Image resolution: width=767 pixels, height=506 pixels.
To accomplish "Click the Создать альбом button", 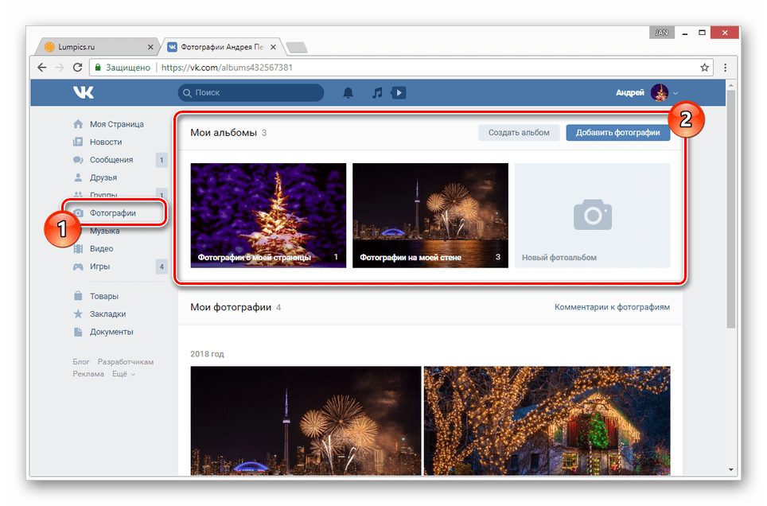I will pos(519,133).
